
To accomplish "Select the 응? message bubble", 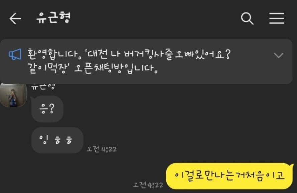I will click(47, 109).
